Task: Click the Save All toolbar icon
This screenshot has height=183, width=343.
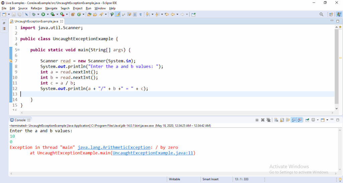Action: click(19, 14)
